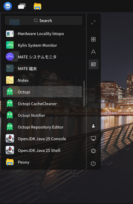
Task: Click the Octopi Notifier label
Action: point(31,116)
